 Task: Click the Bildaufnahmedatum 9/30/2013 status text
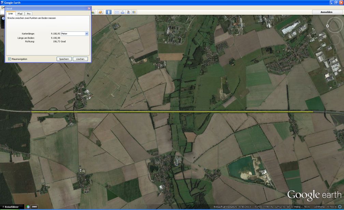tap(232, 207)
